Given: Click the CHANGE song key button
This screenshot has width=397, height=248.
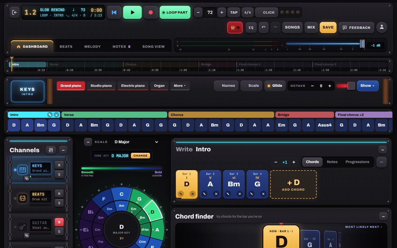Looking at the screenshot, I should point(141,156).
